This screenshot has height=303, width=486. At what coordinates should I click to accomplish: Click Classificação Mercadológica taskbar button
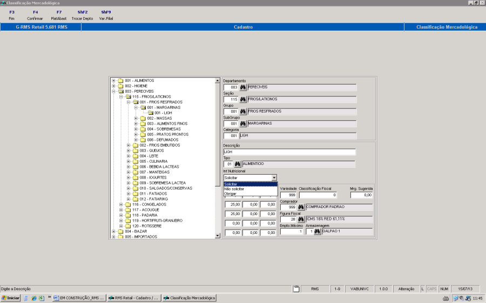point(189,298)
